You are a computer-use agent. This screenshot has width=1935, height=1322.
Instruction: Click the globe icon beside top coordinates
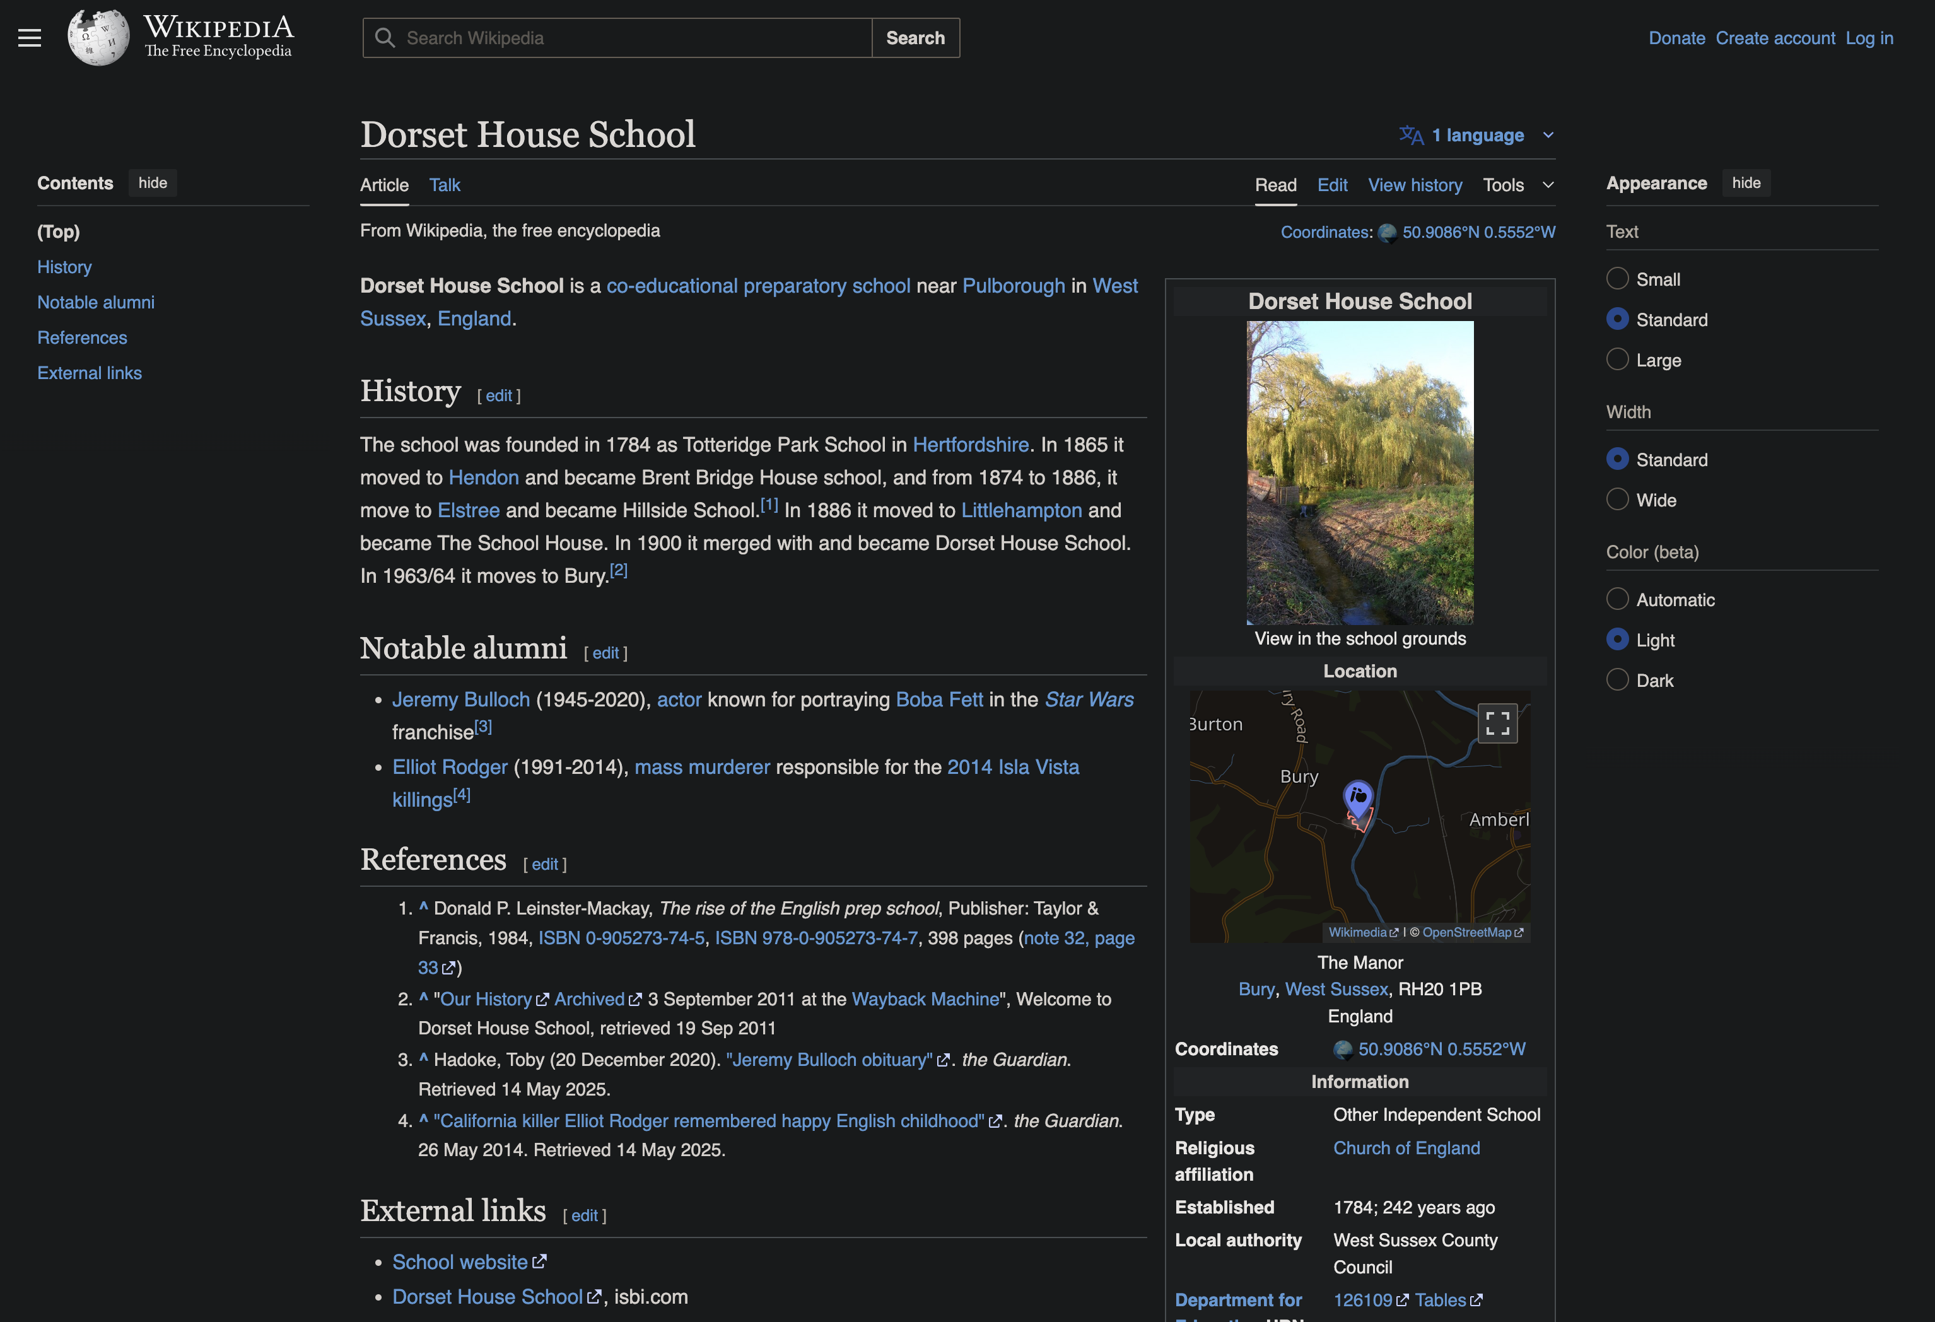tap(1387, 233)
